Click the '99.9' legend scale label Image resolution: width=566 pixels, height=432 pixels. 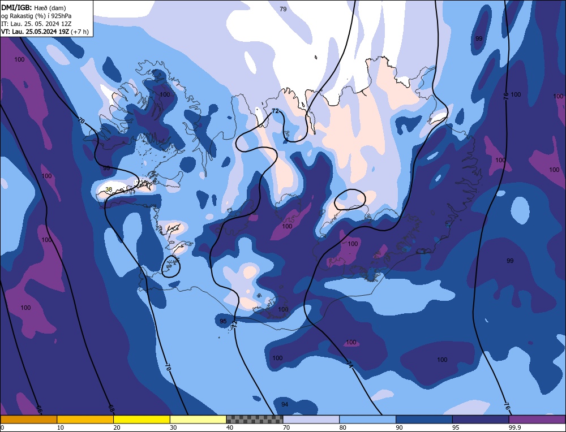pos(515,427)
